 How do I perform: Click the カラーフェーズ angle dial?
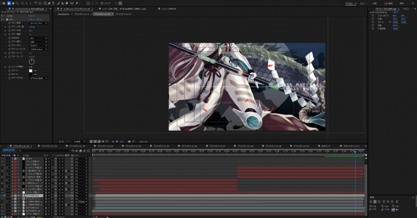(x=32, y=62)
